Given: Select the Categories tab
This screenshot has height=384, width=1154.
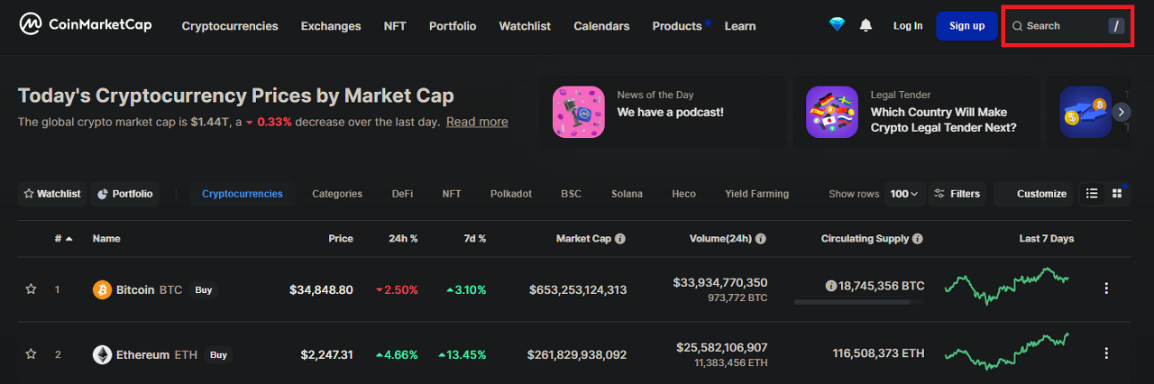Looking at the screenshot, I should point(337,194).
